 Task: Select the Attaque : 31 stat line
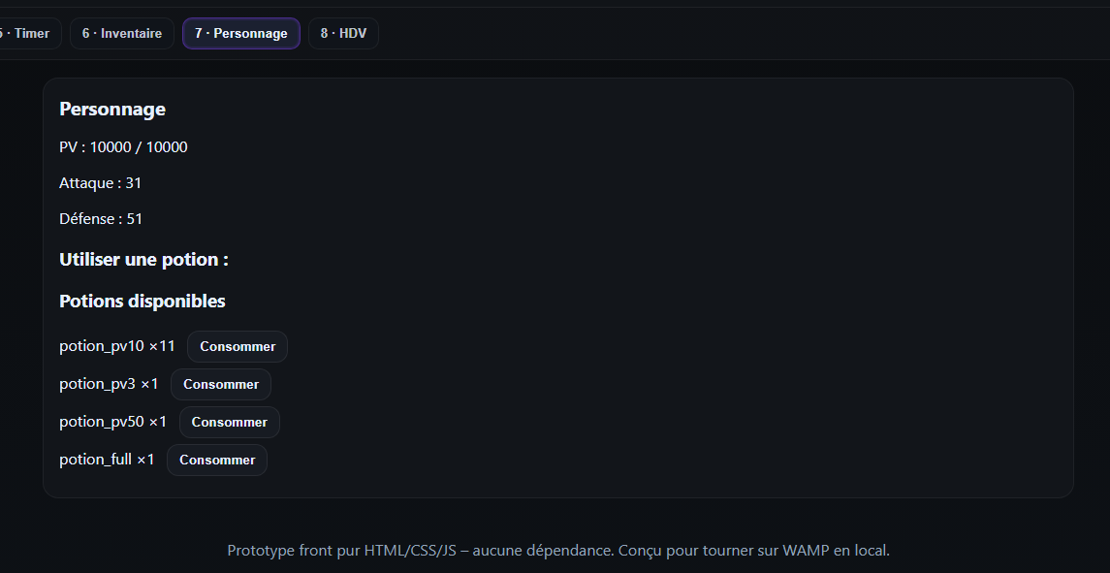(101, 182)
